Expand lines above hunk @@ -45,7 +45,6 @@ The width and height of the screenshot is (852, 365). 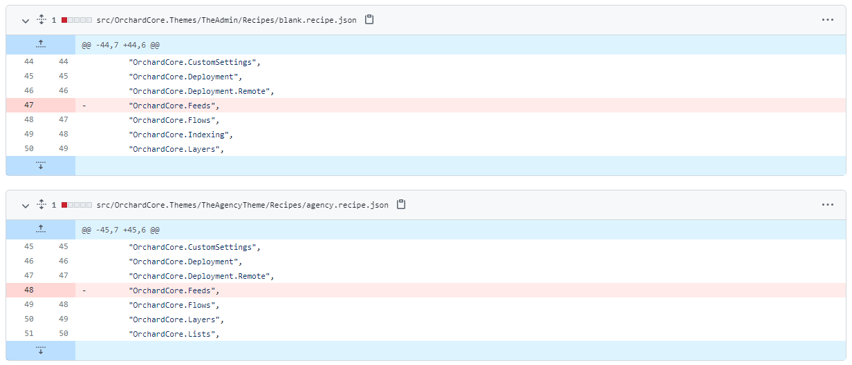pyautogui.click(x=41, y=230)
